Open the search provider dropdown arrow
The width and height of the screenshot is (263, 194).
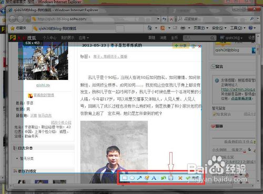258,18
